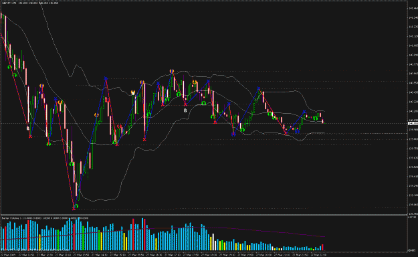Click the white B marker near chart's left edge
The height and width of the screenshot is (257, 418).
point(28,128)
